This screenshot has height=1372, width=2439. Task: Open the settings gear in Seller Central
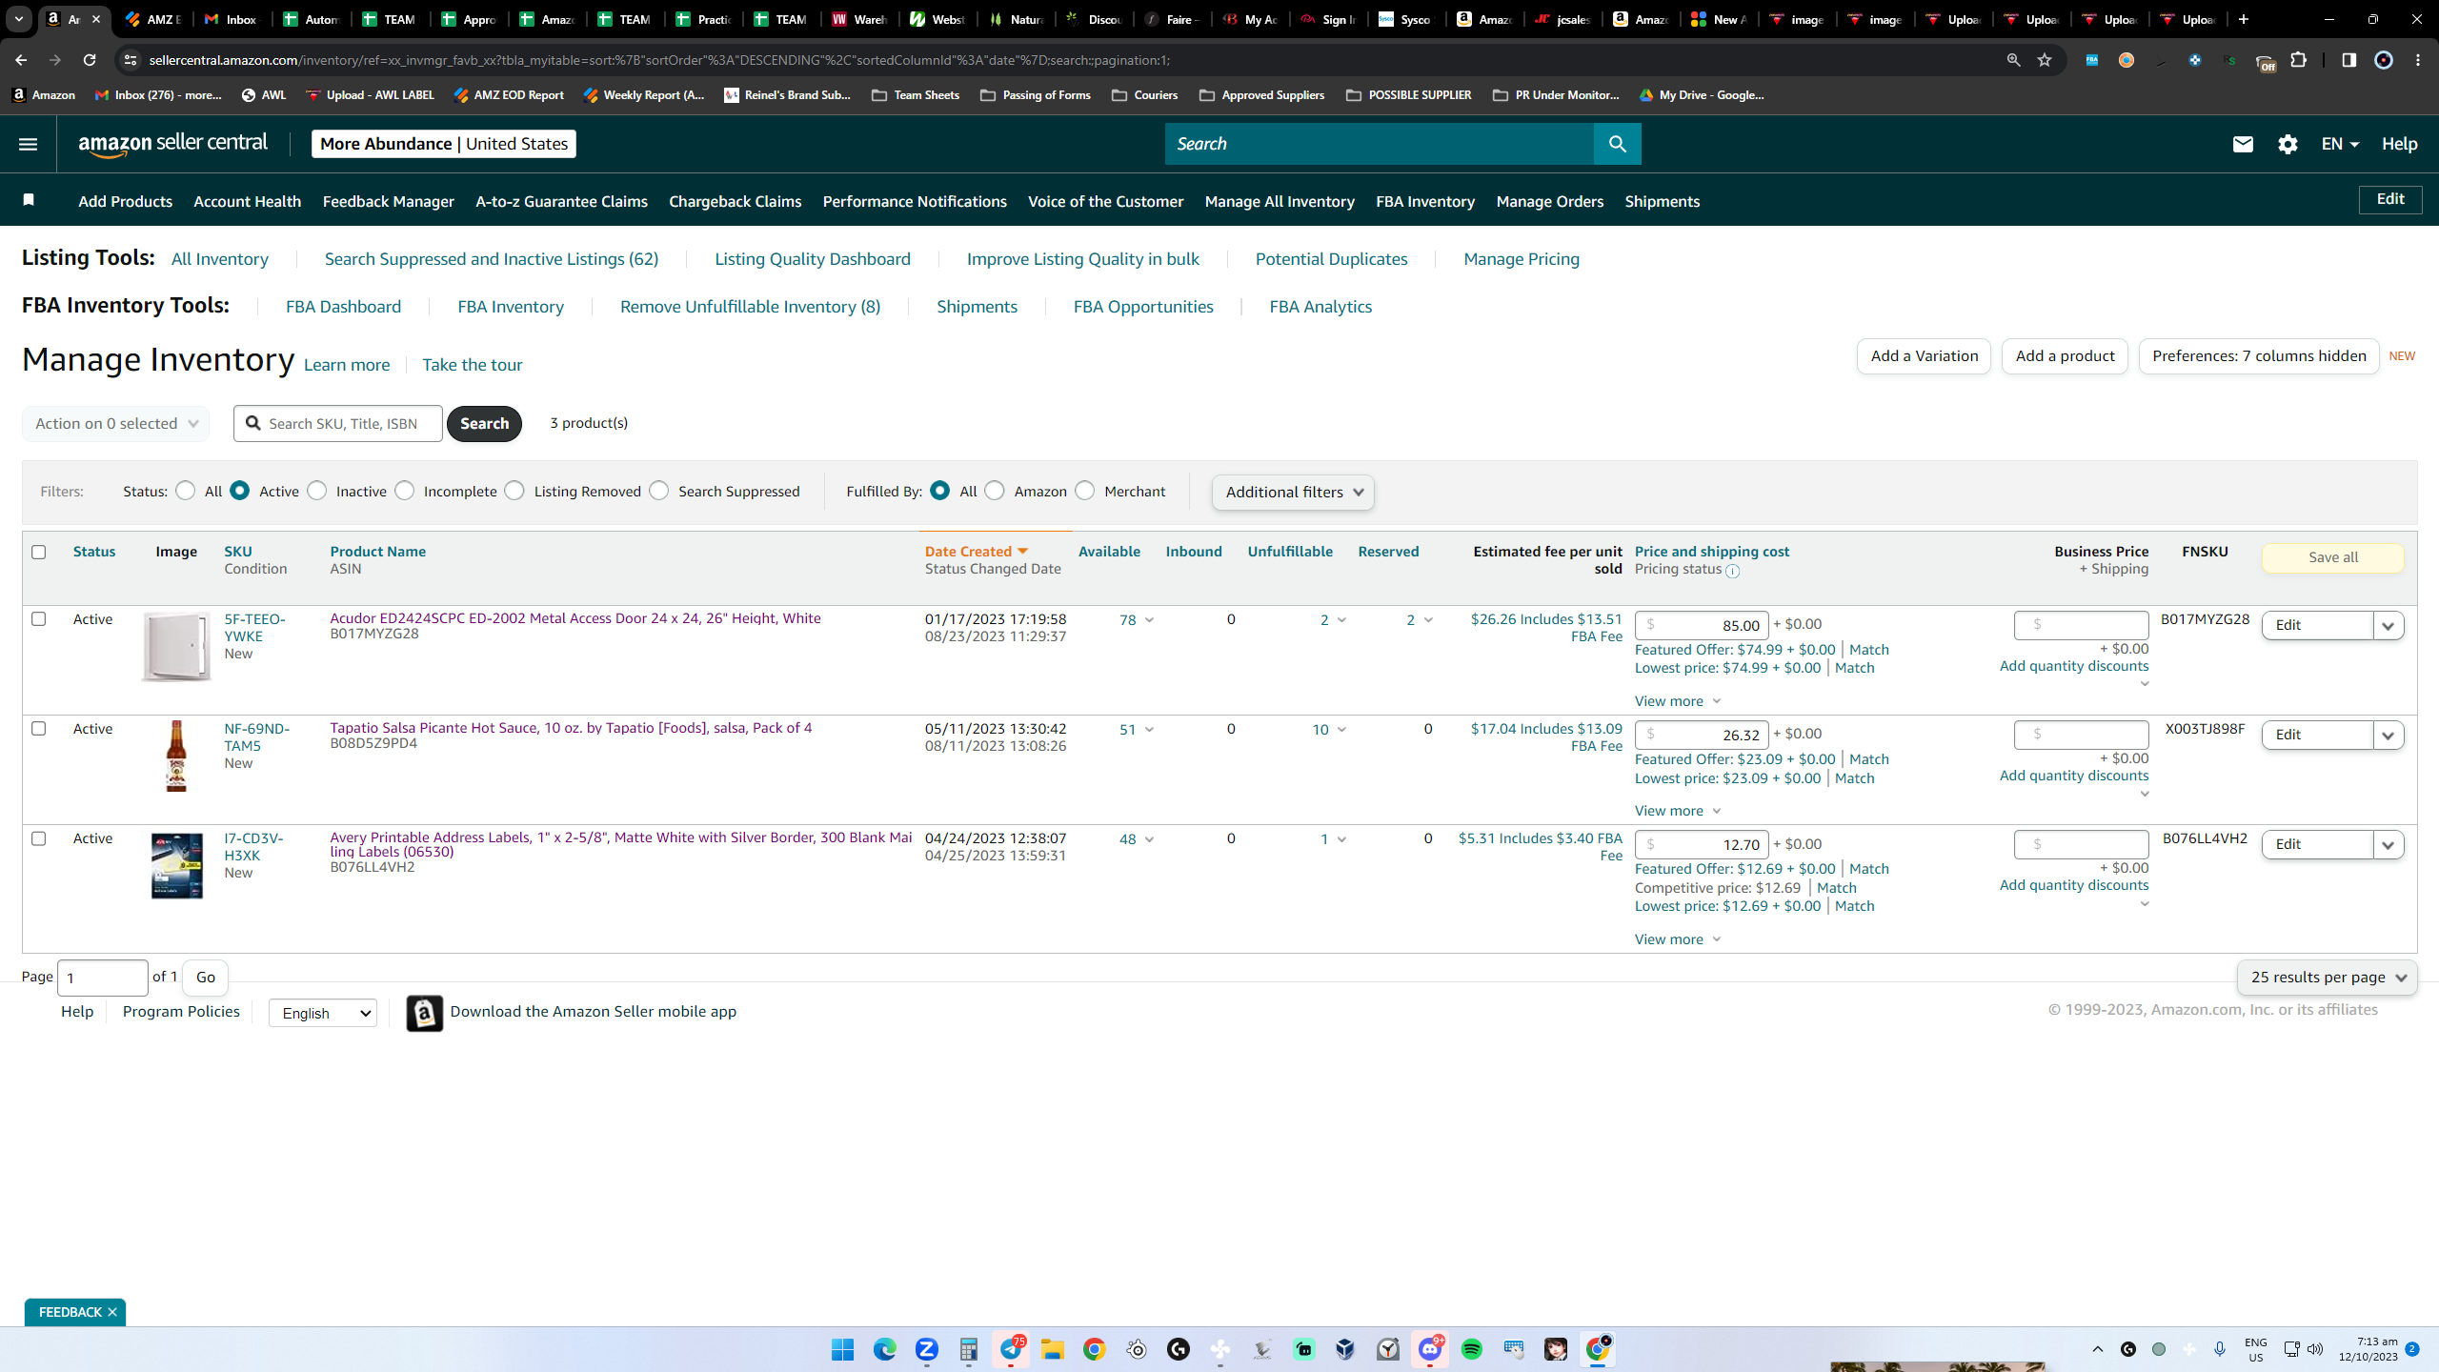coord(2288,144)
